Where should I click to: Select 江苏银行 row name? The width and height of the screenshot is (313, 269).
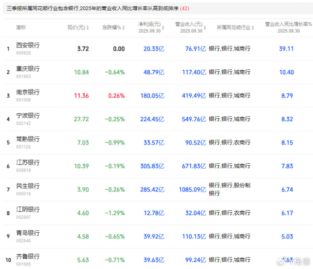click(28, 162)
